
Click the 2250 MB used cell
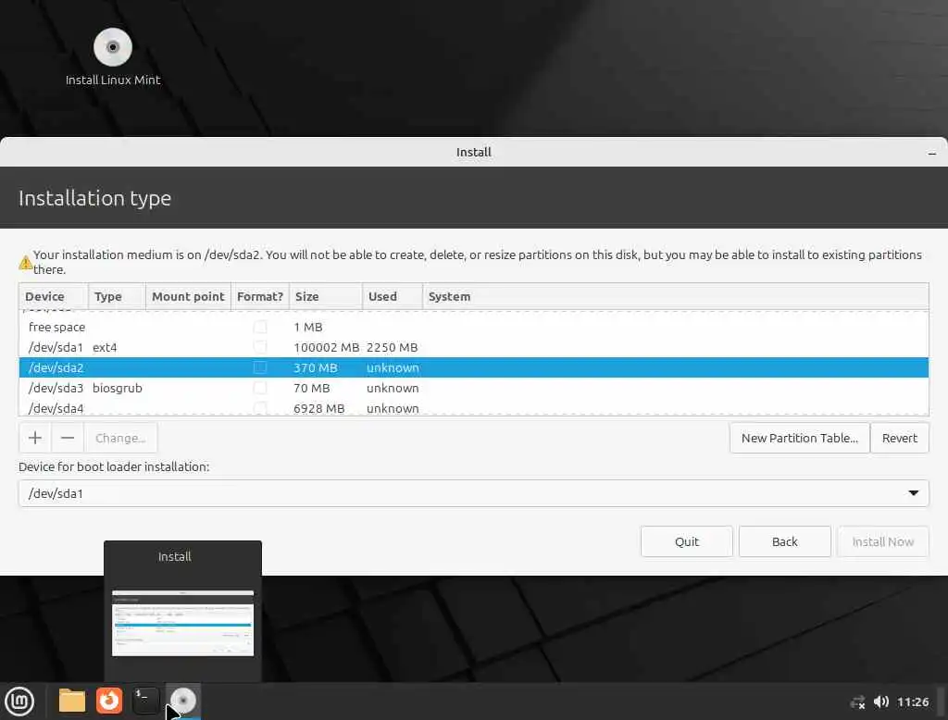coord(392,348)
